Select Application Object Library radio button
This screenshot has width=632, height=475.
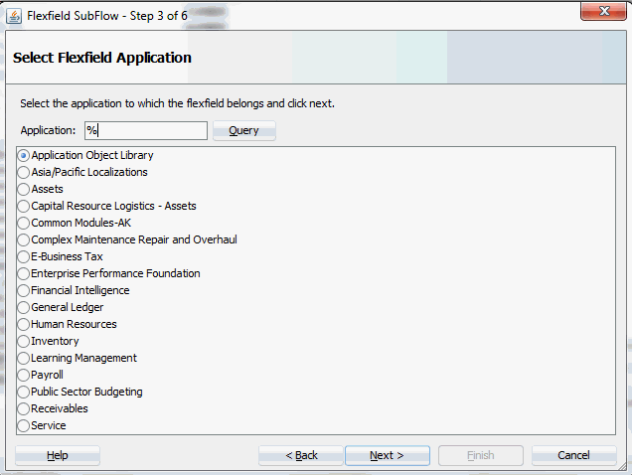24,155
